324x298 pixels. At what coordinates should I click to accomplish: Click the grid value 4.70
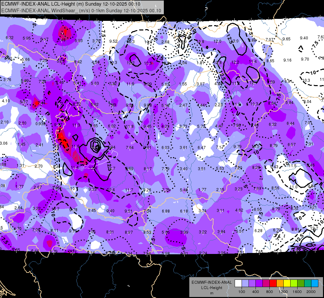[18, 229]
